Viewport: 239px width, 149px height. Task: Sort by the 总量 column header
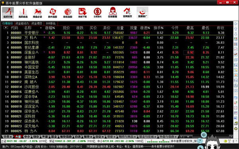pyautogui.click(x=120, y=28)
